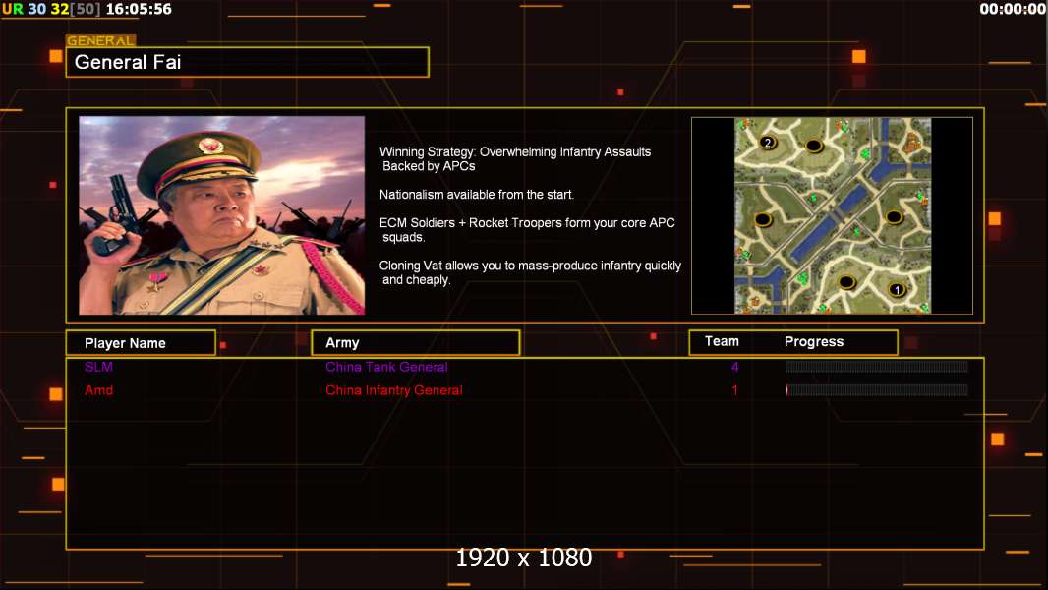
Task: Click the map preview thumbnail
Action: 832,215
